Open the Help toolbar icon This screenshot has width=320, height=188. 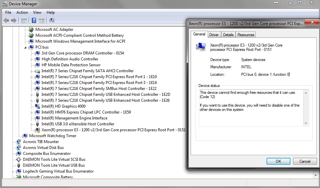34,20
